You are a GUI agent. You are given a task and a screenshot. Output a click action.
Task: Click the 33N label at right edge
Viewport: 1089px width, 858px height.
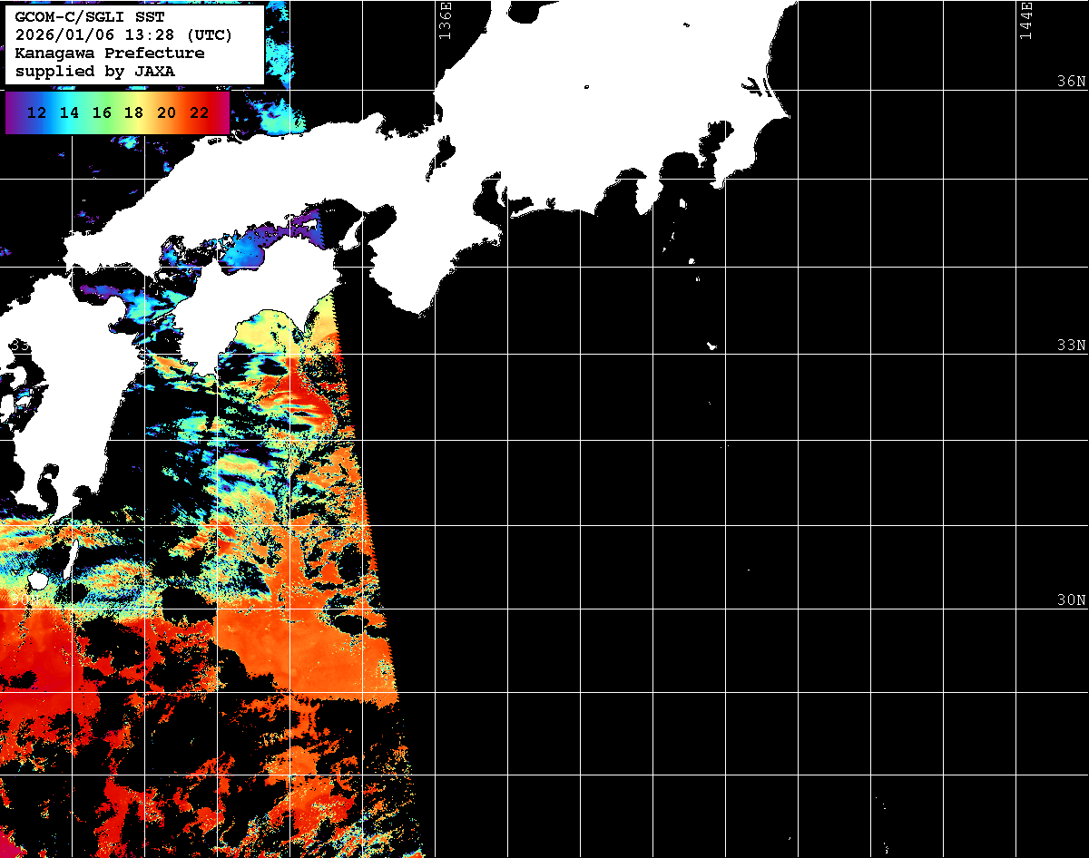(1071, 345)
